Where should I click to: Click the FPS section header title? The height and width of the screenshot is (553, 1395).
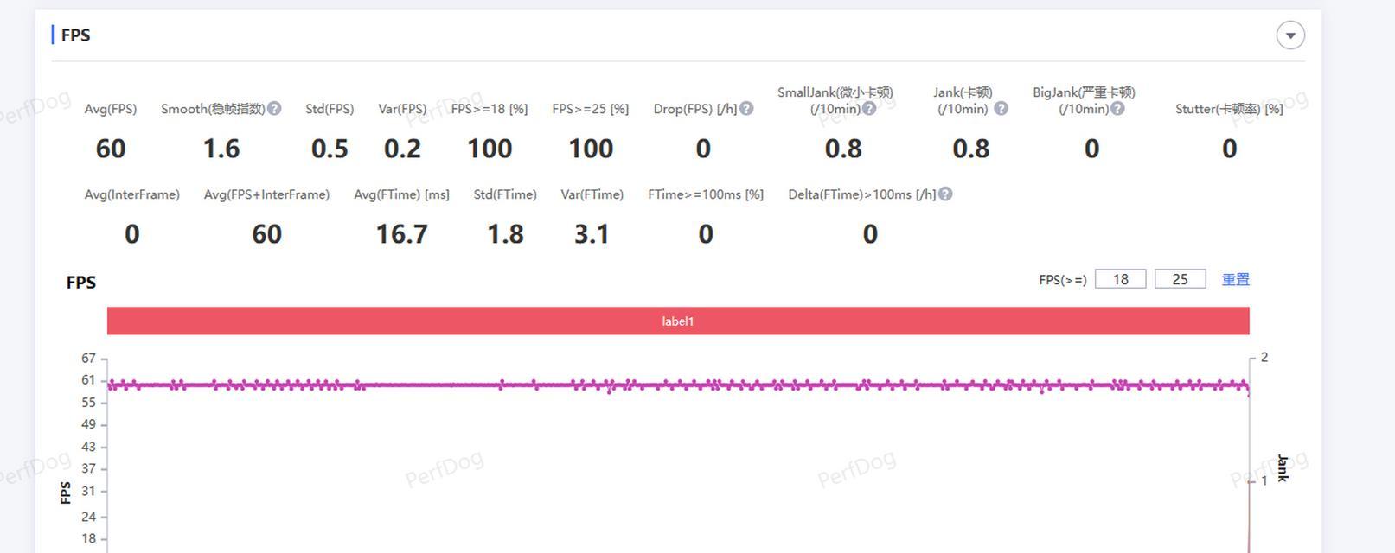click(76, 35)
